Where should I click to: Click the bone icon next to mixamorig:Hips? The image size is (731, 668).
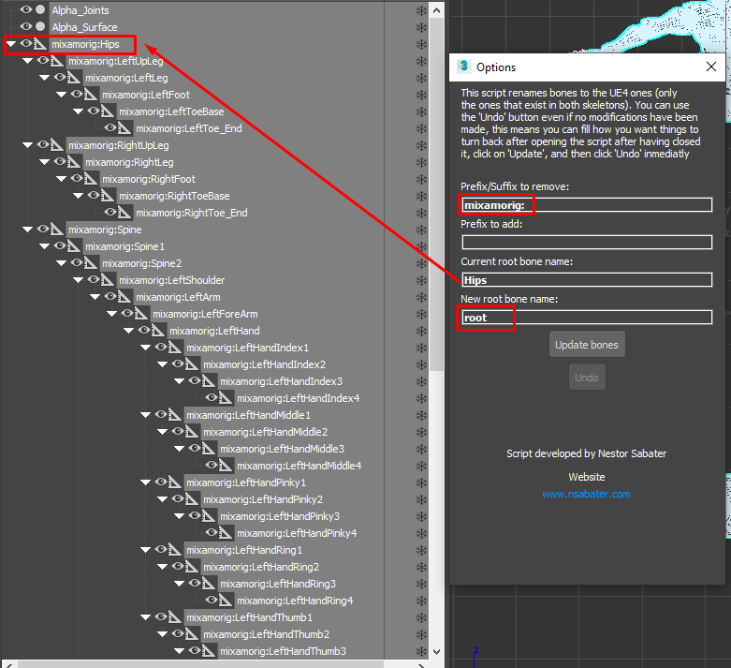[x=40, y=44]
